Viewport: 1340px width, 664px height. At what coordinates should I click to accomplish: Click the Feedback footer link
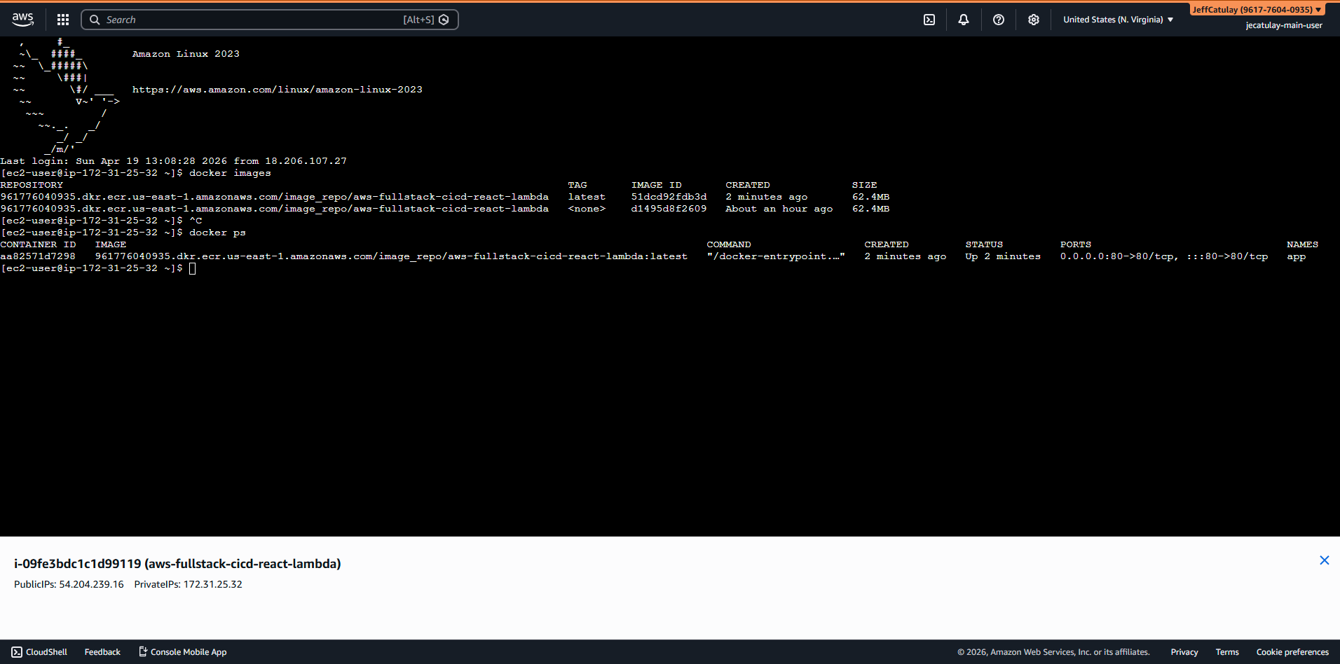click(x=102, y=652)
